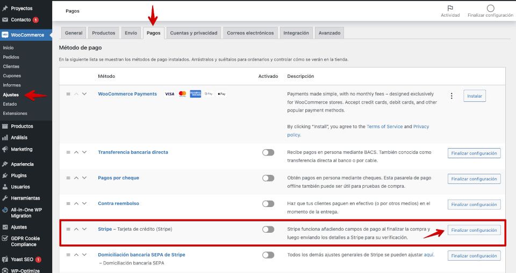The width and height of the screenshot is (516, 273).
Task: Click Finalizar configuración for Pagos por cheque
Action: coord(474,179)
